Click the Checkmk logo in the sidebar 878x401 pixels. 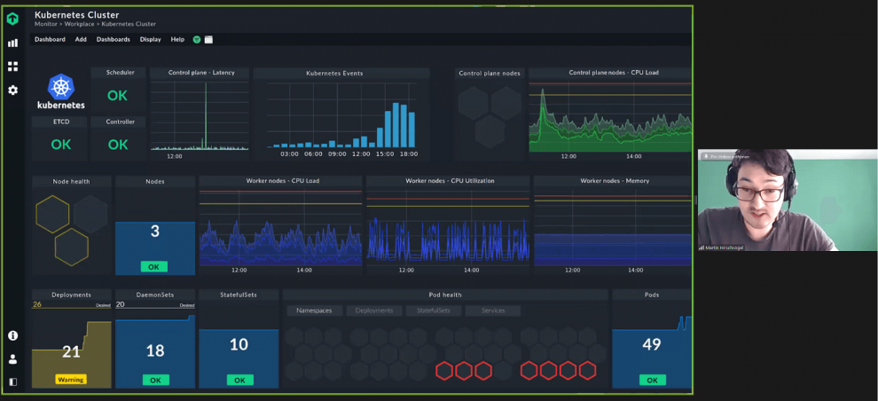pyautogui.click(x=12, y=19)
